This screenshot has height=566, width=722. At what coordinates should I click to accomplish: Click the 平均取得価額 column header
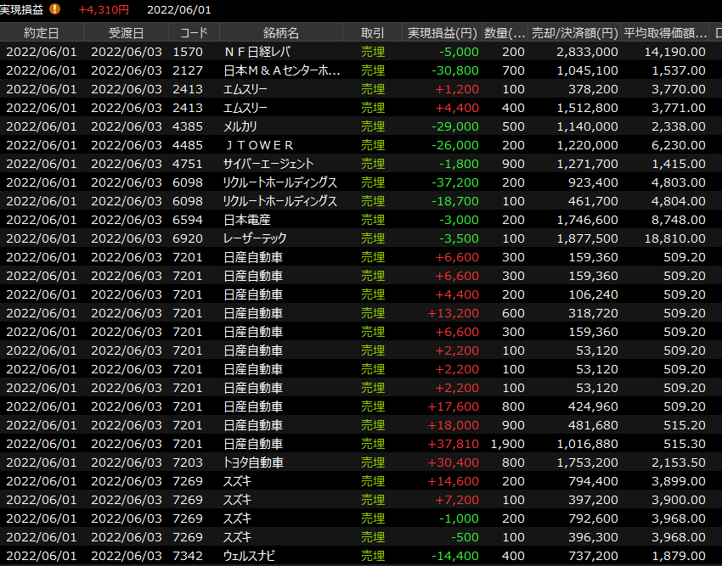coord(665,33)
